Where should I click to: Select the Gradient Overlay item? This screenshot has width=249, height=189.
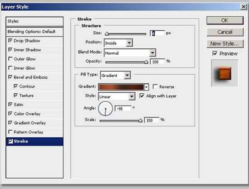point(30,123)
